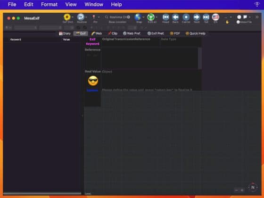Click the keyword list horizontal scrollbar
The height and width of the screenshot is (198, 264).
42,193
